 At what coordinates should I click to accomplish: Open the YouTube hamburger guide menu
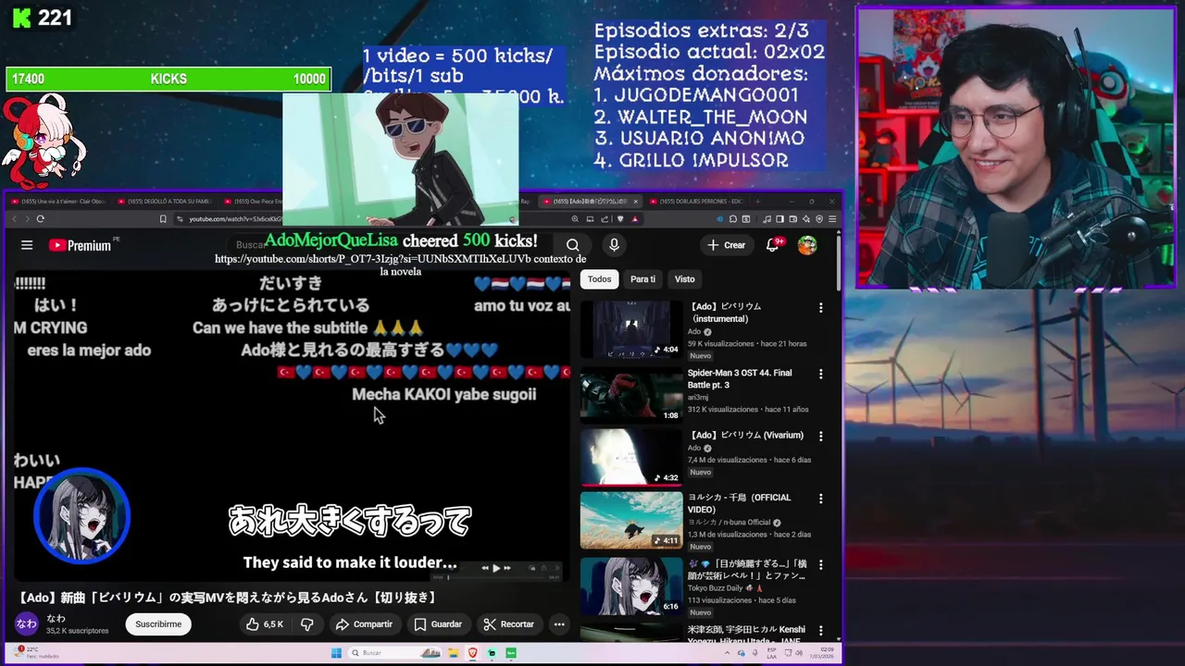[x=27, y=245]
